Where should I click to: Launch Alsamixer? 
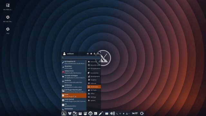[x=74, y=67]
